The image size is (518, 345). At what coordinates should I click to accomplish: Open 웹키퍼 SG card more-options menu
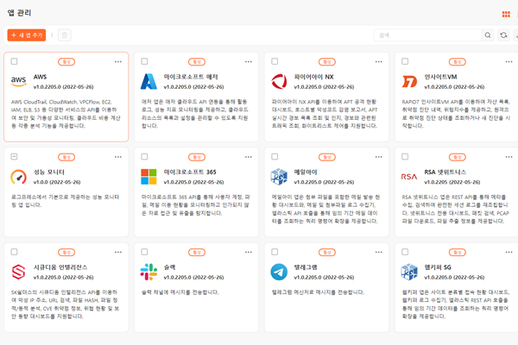pyautogui.click(x=509, y=252)
